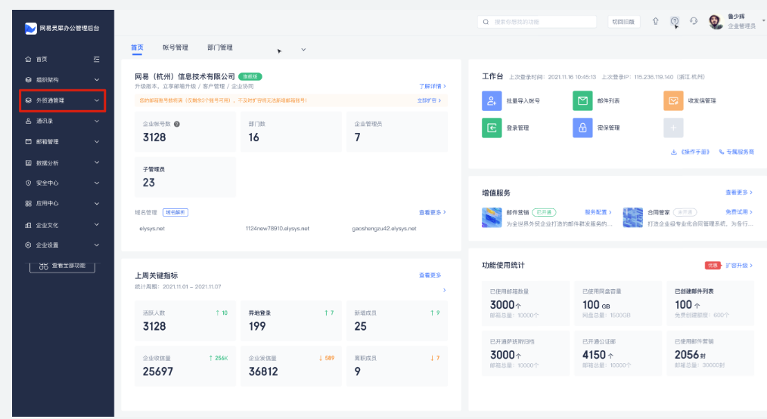767x419 pixels.
Task: Expand the 外贸通管理 menu chevron
Action: 97,100
